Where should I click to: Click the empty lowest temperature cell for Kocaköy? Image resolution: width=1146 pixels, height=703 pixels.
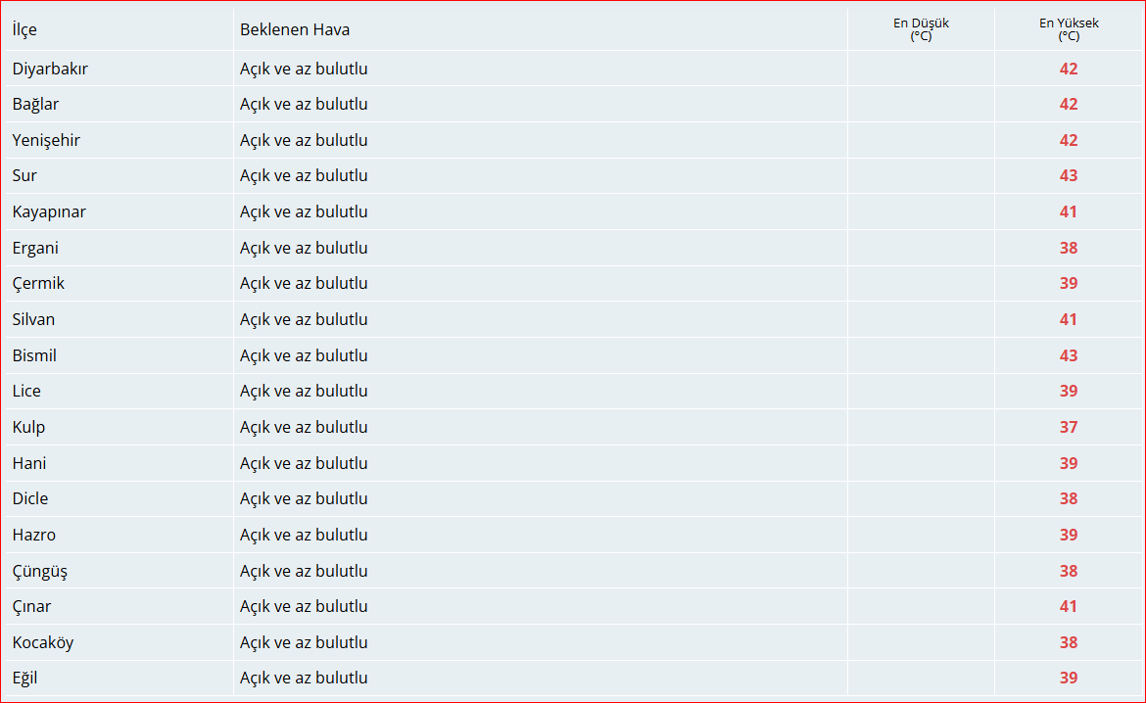coord(921,642)
